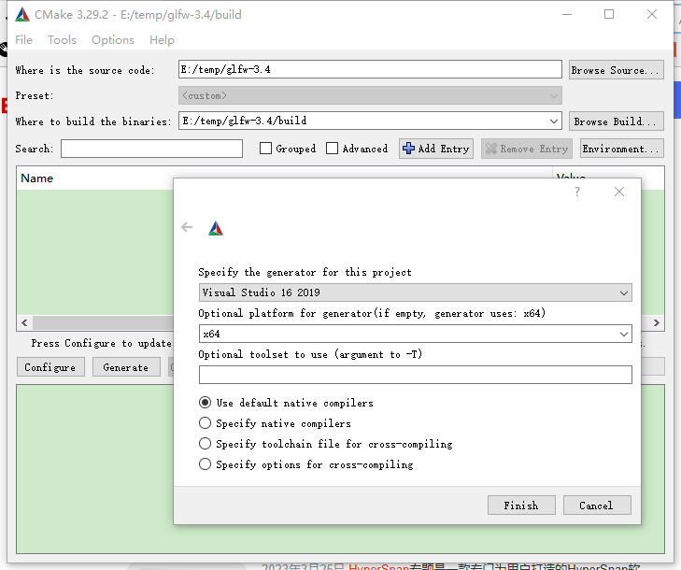Open the Tools menu
This screenshot has width=681, height=570.
(62, 40)
